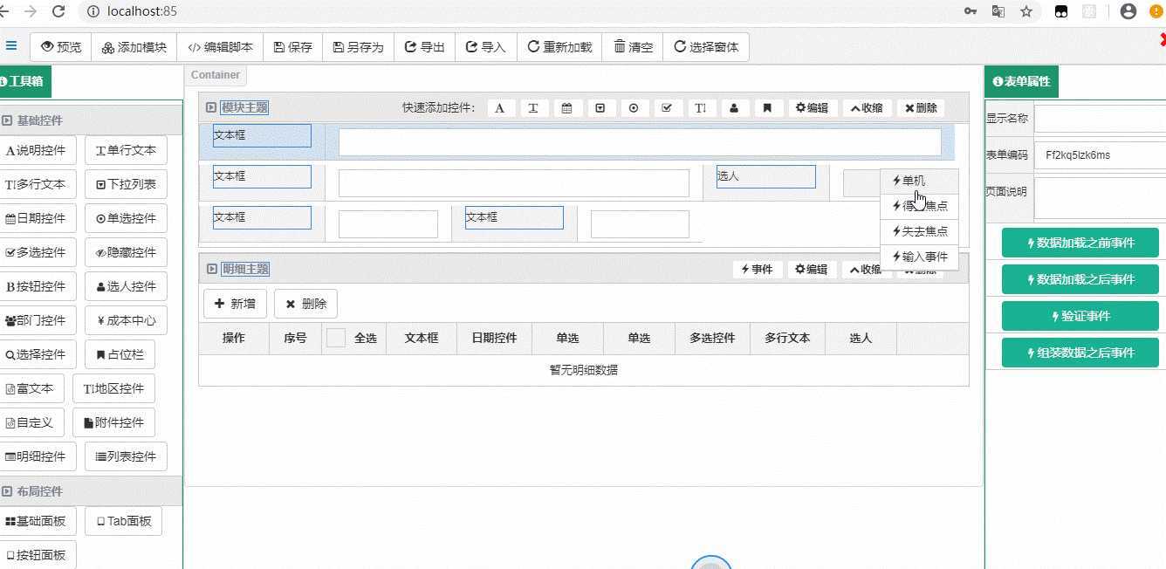Select 选择控件 in the toolbox
The height and width of the screenshot is (569, 1166).
pos(37,354)
